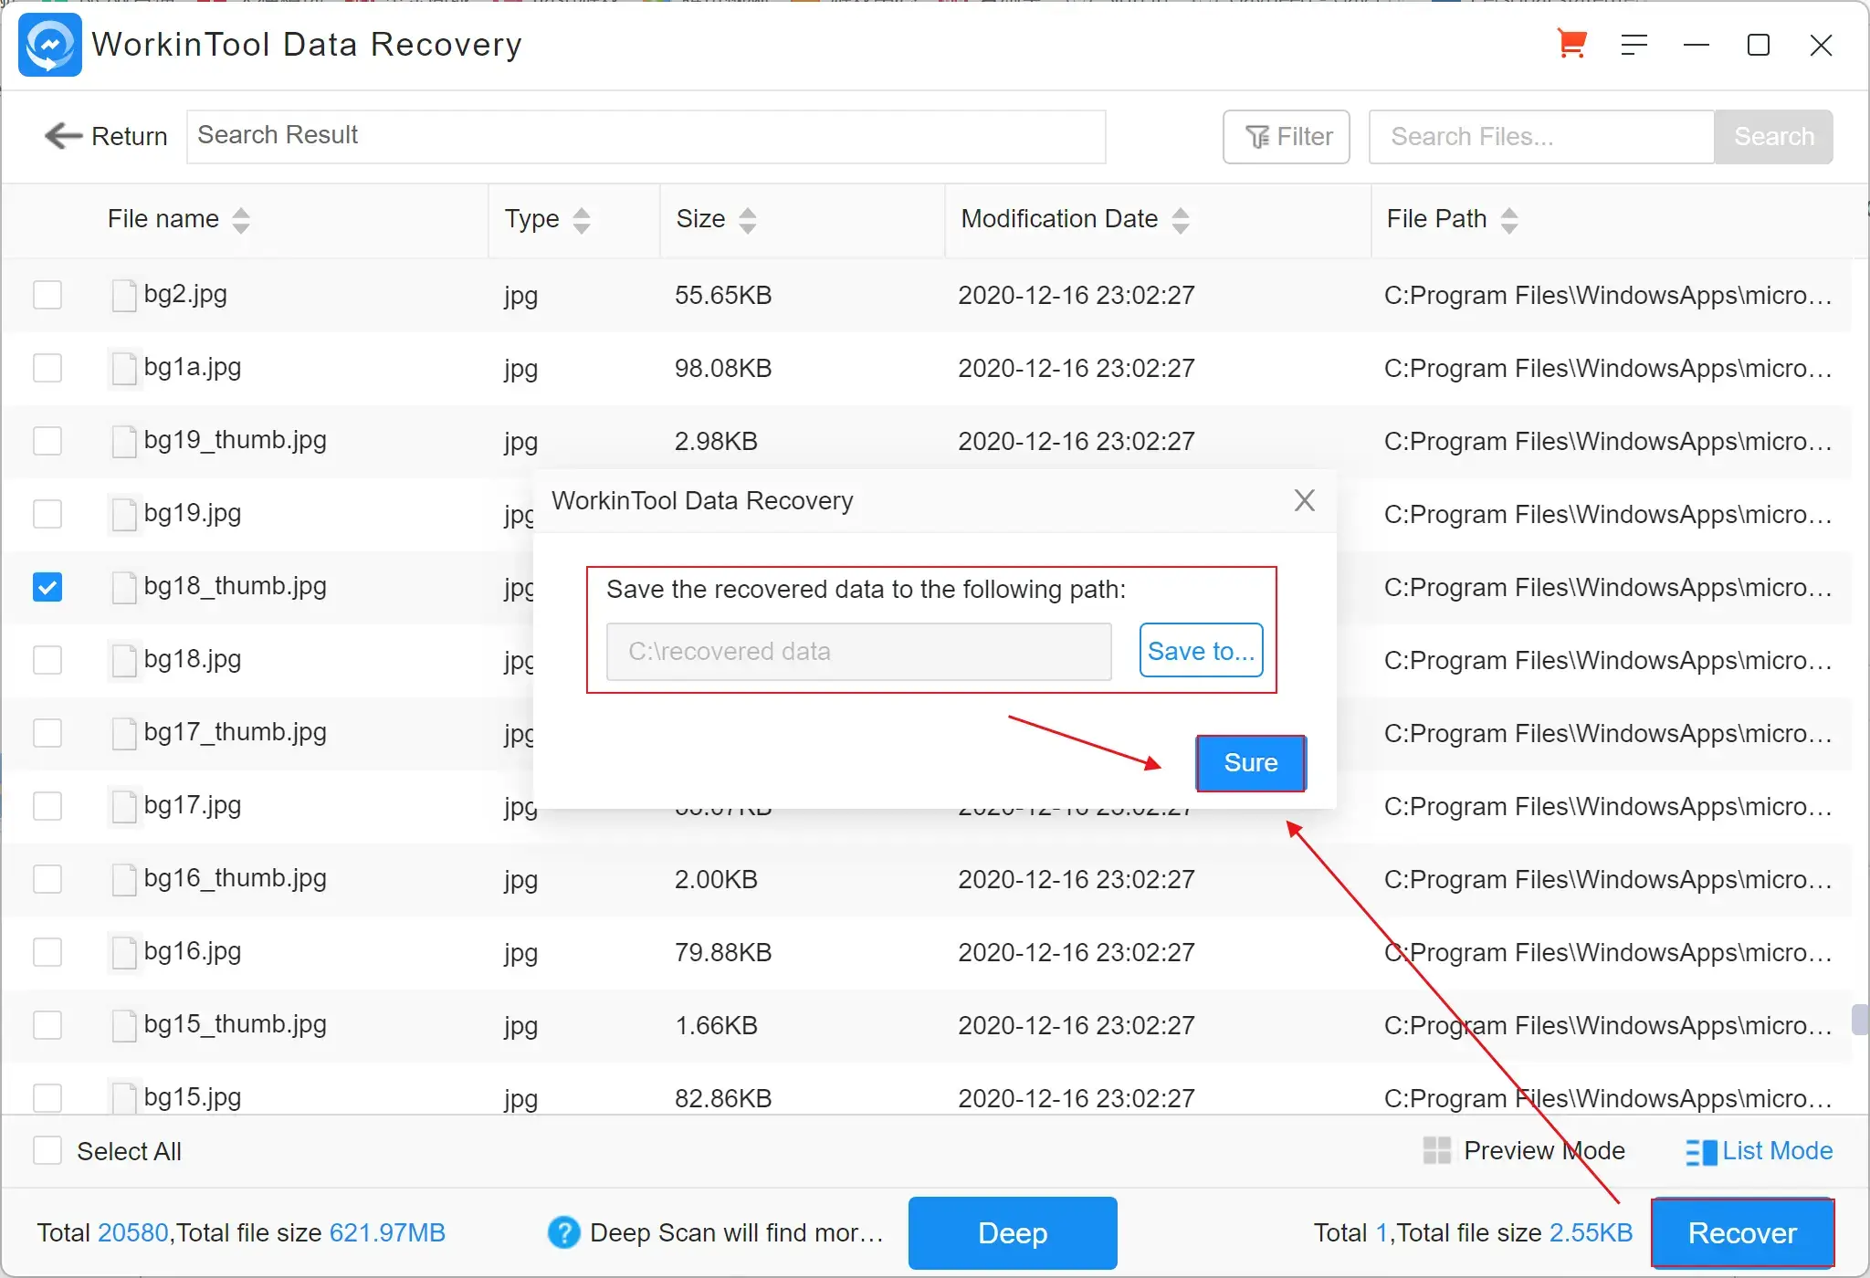Click bg15_thumb.jpg file path cell

pyautogui.click(x=1608, y=1026)
